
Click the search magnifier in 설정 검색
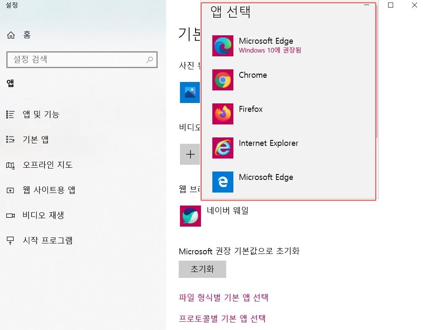point(150,60)
